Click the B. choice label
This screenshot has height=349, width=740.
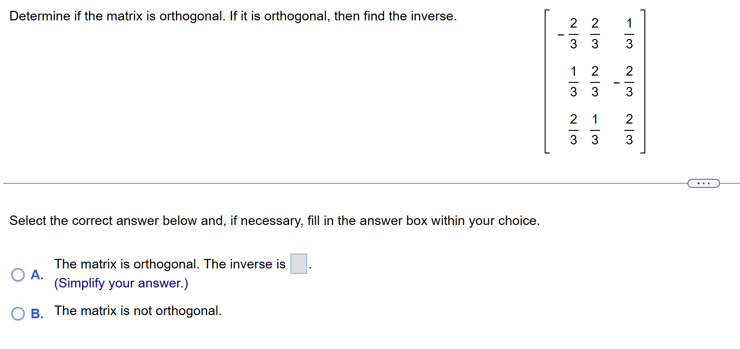(x=37, y=314)
